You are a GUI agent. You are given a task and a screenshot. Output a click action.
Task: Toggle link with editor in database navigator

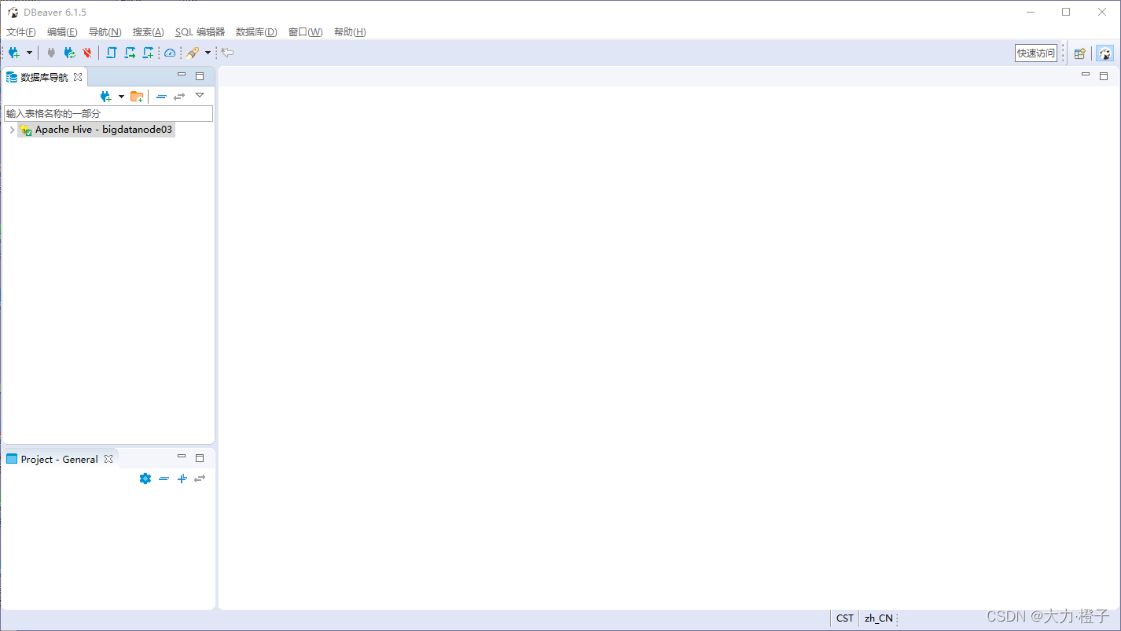pyautogui.click(x=179, y=97)
